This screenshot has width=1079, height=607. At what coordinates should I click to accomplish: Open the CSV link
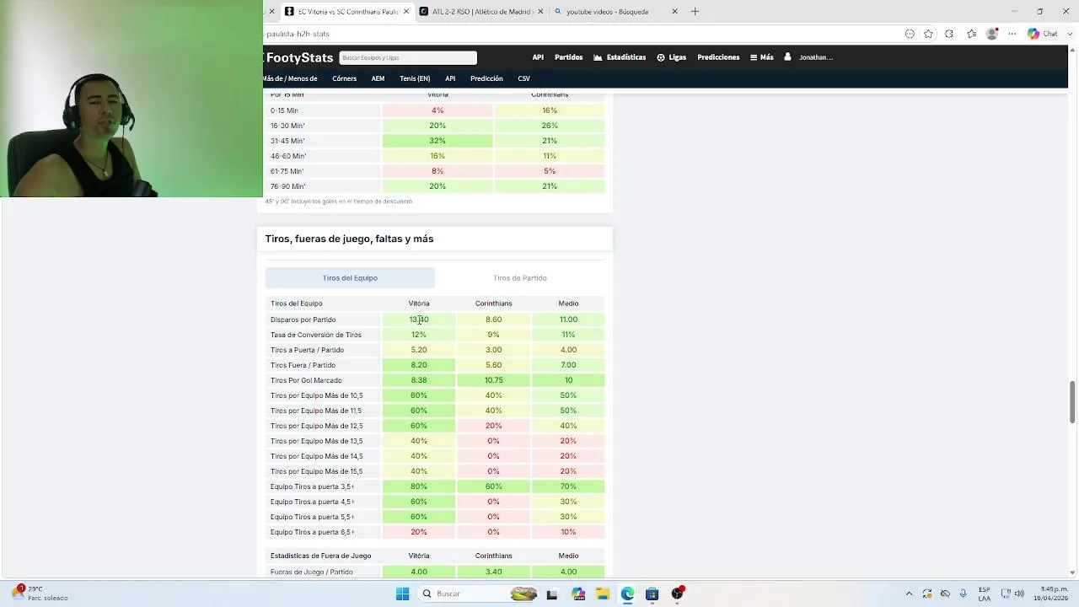[x=523, y=78]
